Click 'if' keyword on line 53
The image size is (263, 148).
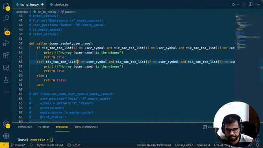click(x=38, y=48)
